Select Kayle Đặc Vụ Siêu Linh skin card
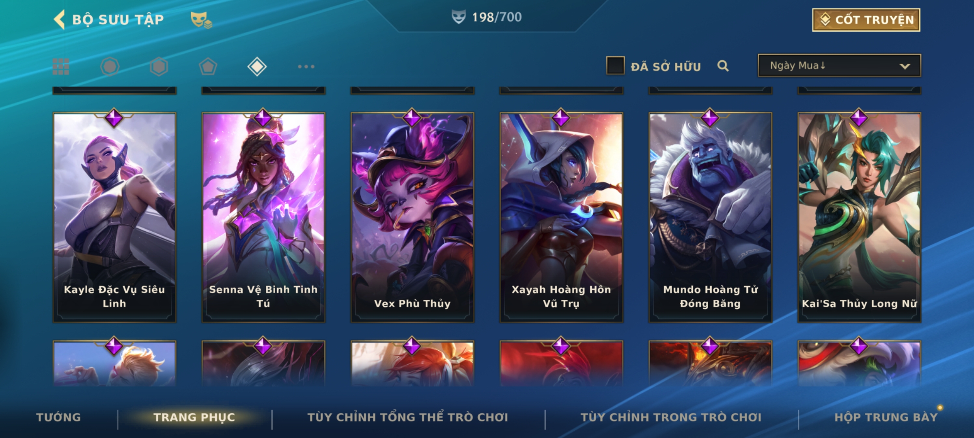This screenshot has width=974, height=438. pyautogui.click(x=114, y=217)
